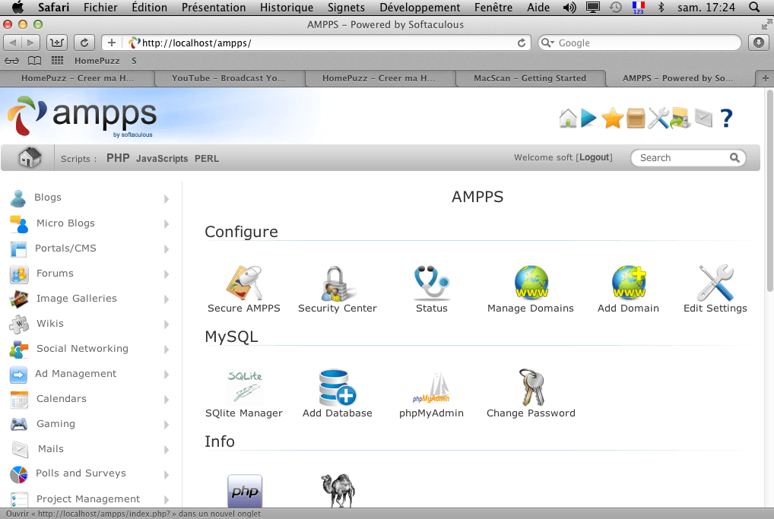774x519 pixels.
Task: Open the Développement menu
Action: tap(420, 8)
